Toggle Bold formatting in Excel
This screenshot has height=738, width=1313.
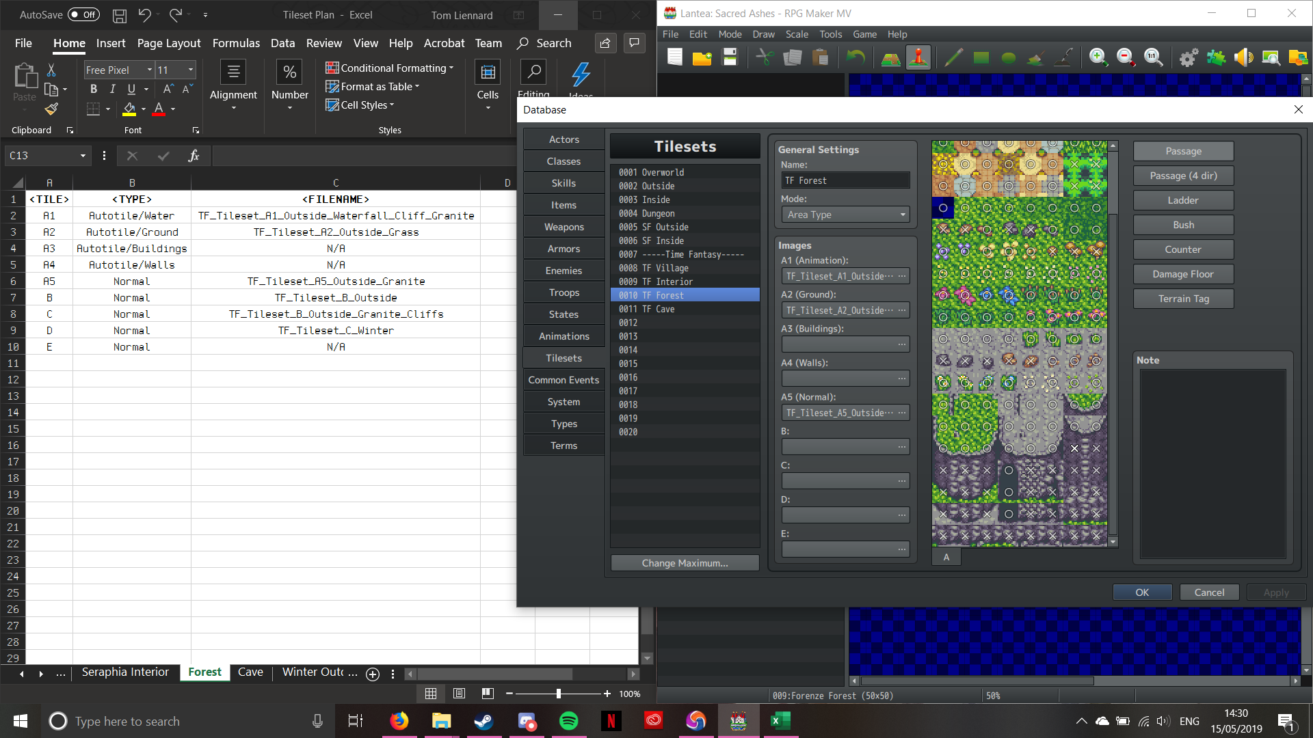tap(94, 89)
